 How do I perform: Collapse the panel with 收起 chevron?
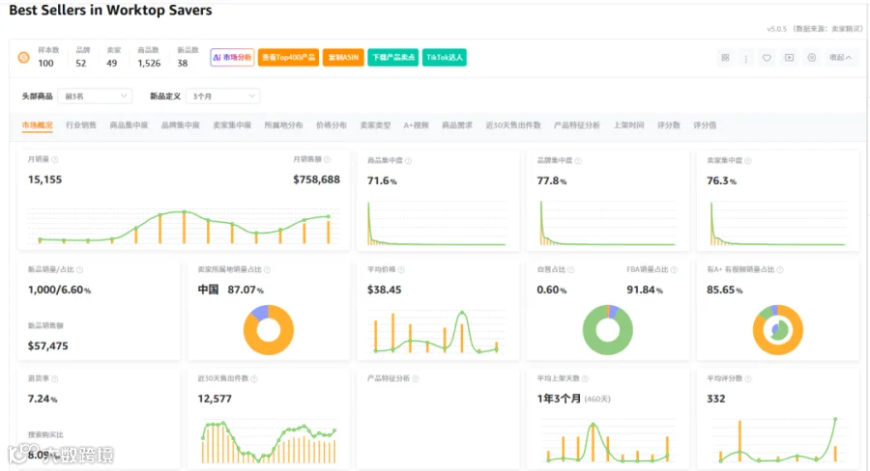click(841, 58)
